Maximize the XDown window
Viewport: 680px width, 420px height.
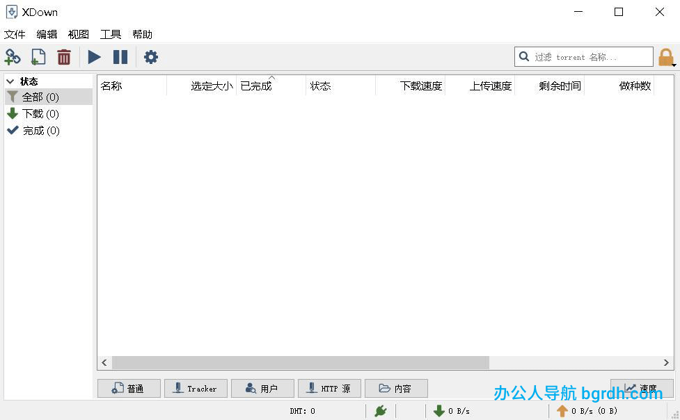click(619, 12)
